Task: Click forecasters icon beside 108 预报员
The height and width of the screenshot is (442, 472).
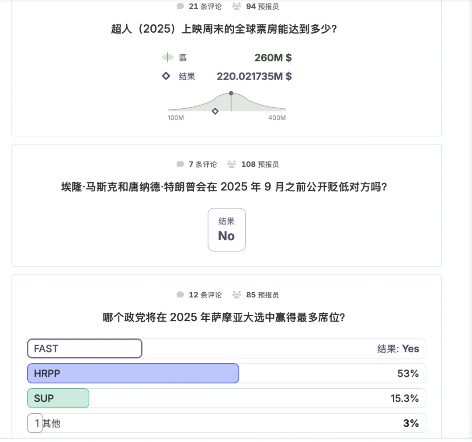Action: 232,164
